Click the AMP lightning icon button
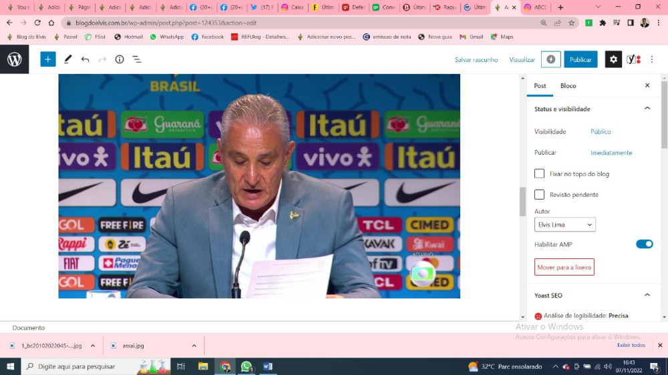This screenshot has height=375, width=668. point(551,59)
